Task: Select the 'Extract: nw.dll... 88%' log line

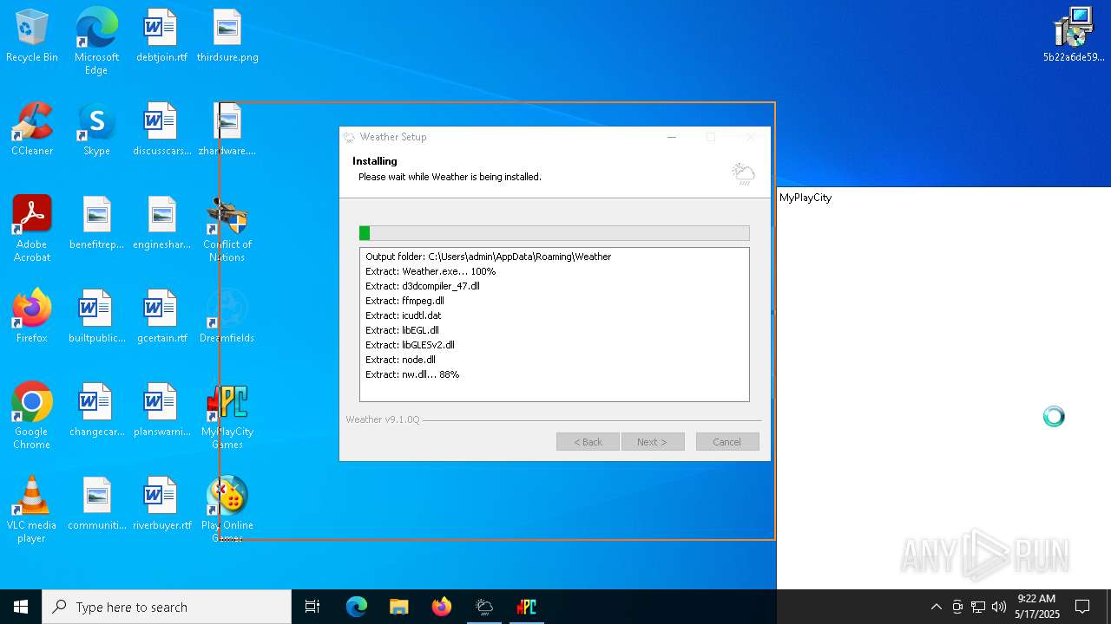Action: point(412,374)
